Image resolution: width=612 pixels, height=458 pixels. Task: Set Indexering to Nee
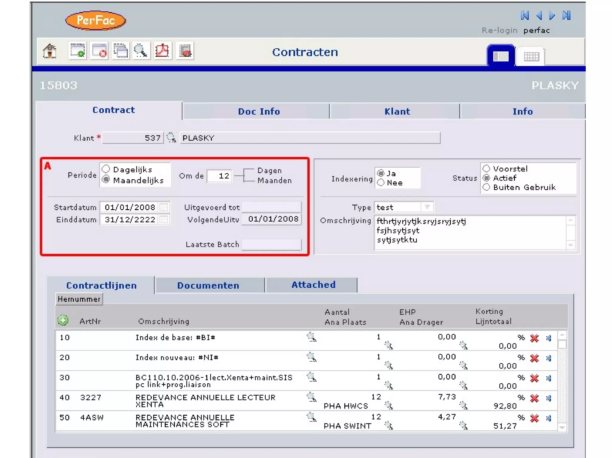pos(381,183)
